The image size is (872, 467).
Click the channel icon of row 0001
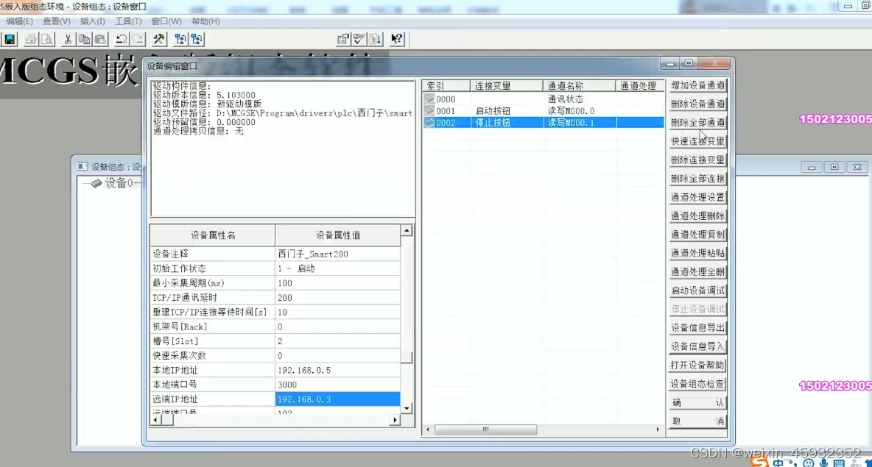click(429, 110)
